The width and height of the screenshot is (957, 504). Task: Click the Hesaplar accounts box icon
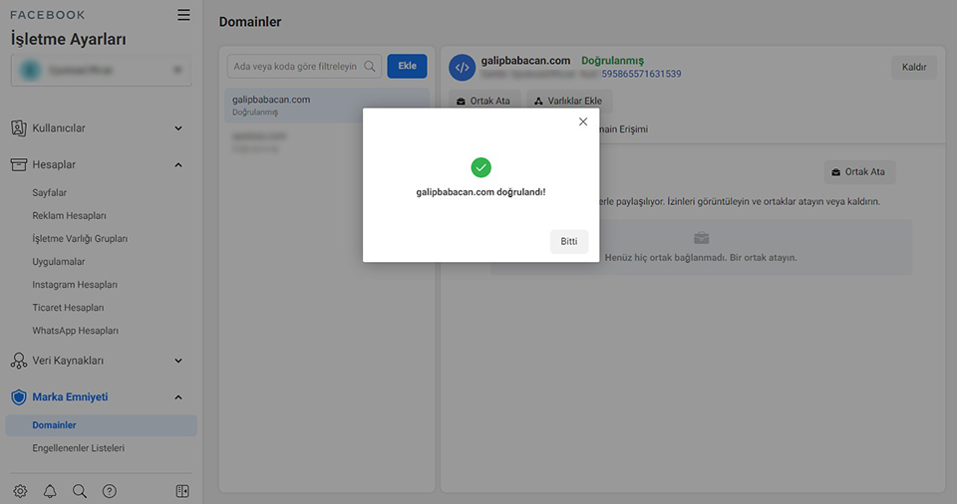click(19, 164)
